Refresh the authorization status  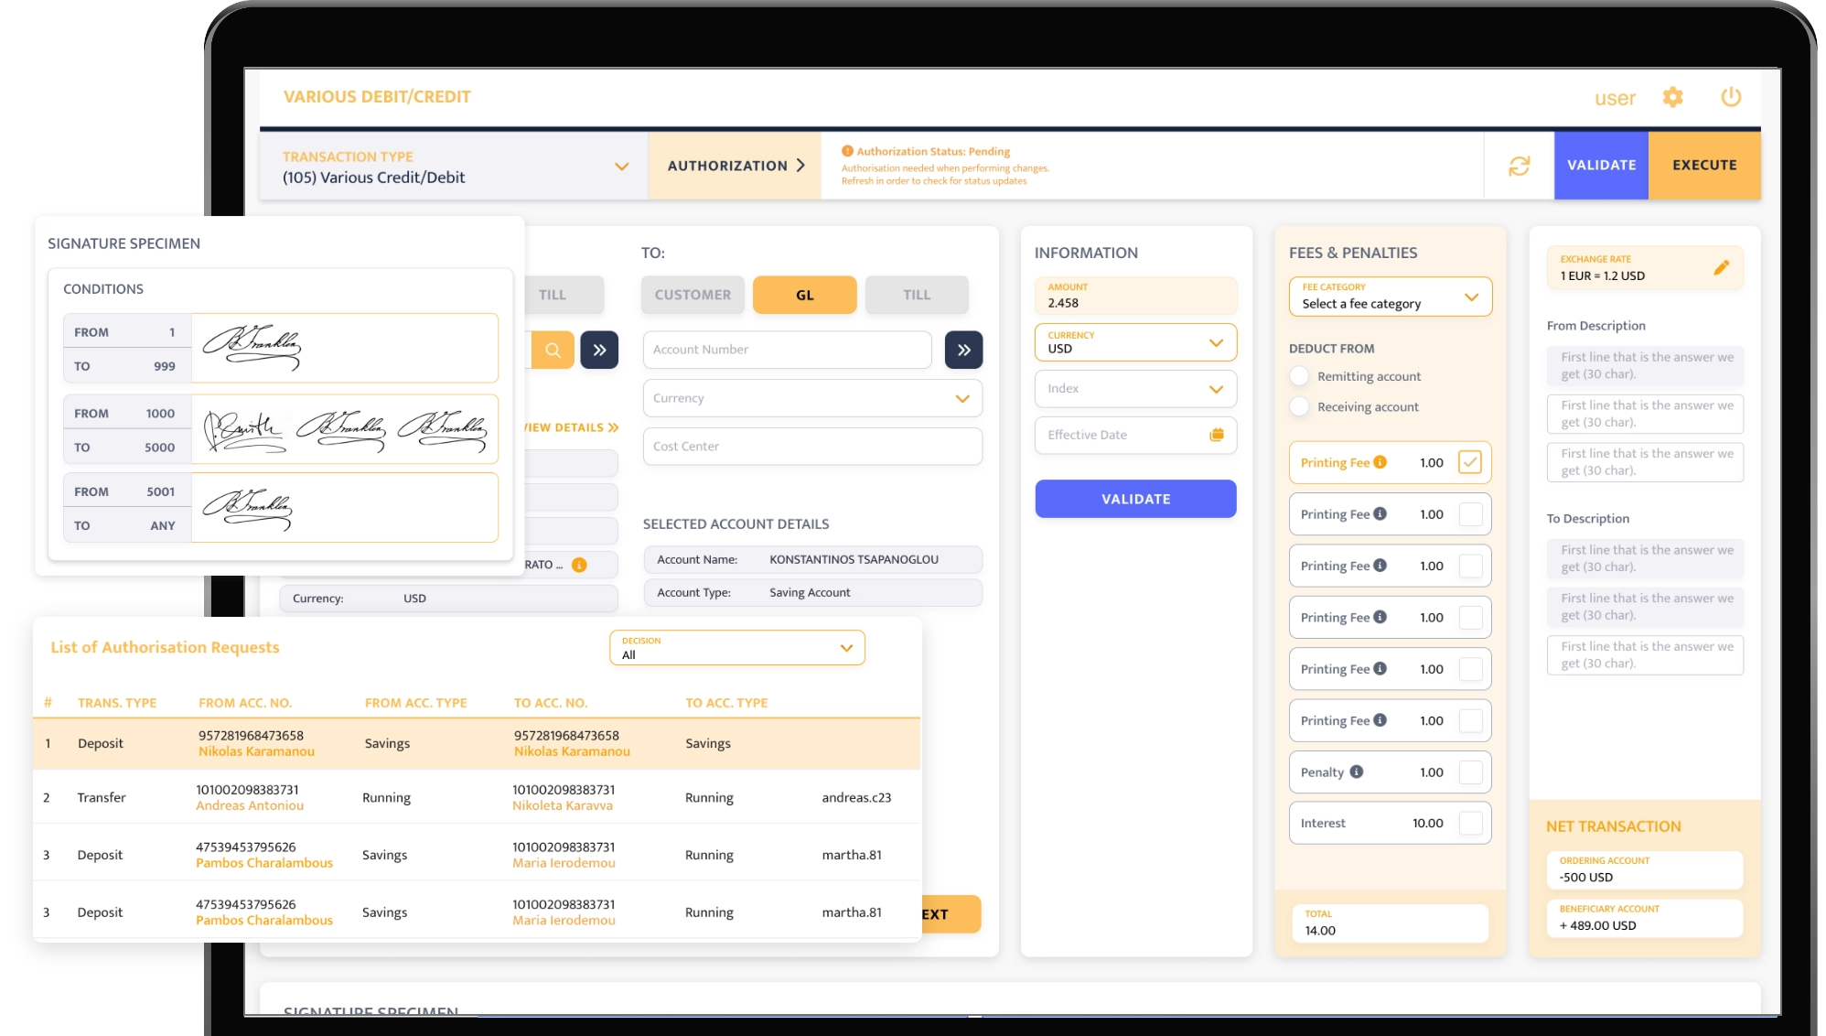pyautogui.click(x=1519, y=166)
